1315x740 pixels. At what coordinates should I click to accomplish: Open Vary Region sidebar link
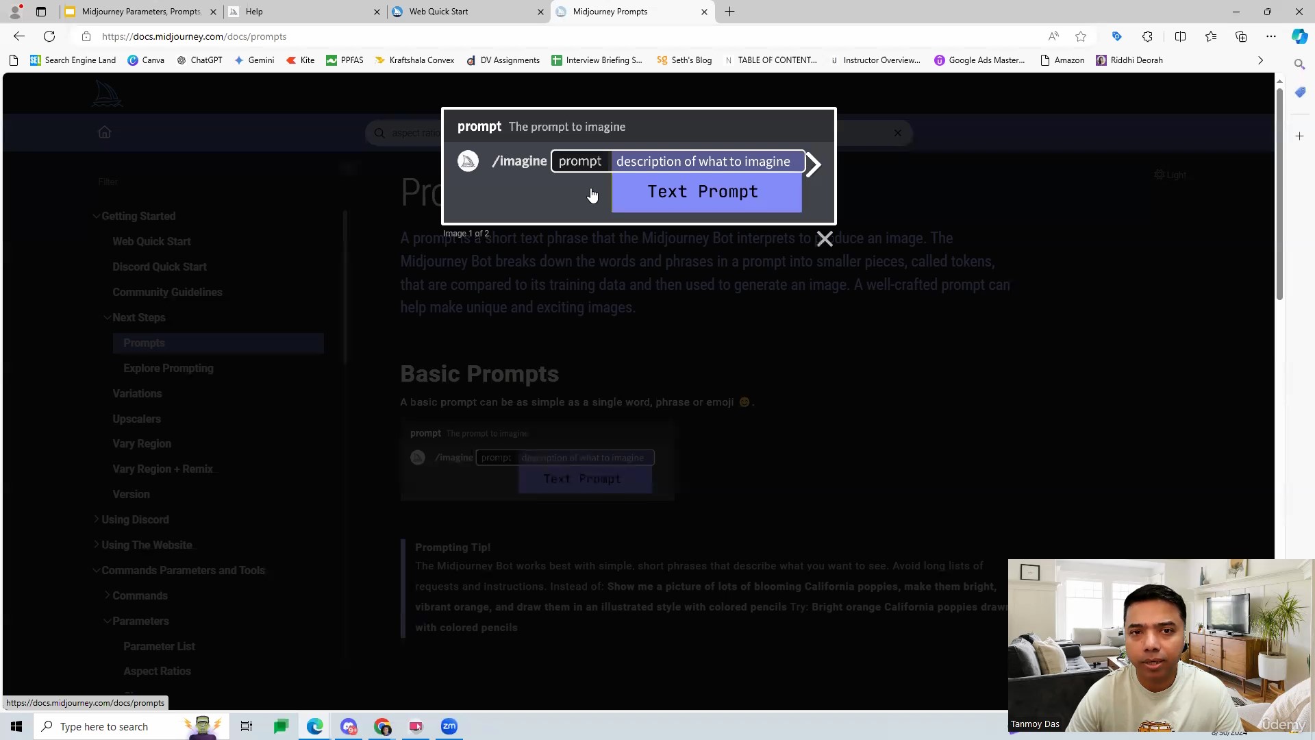pos(142,443)
